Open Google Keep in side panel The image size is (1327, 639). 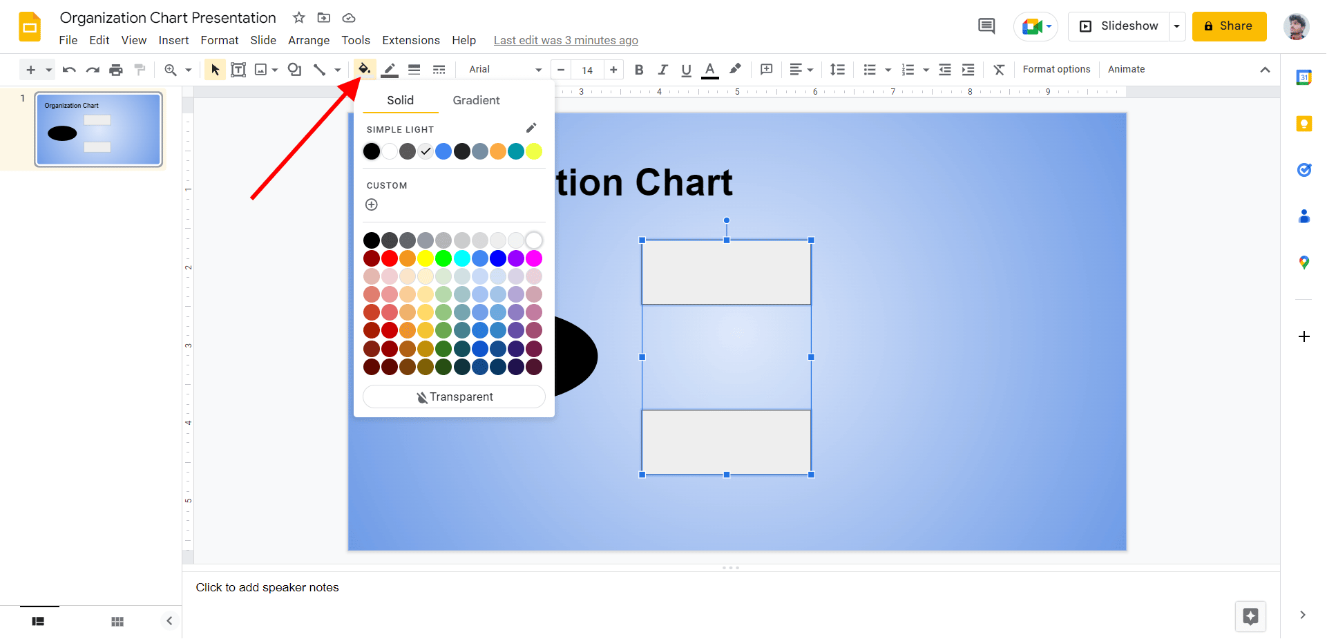pos(1304,124)
